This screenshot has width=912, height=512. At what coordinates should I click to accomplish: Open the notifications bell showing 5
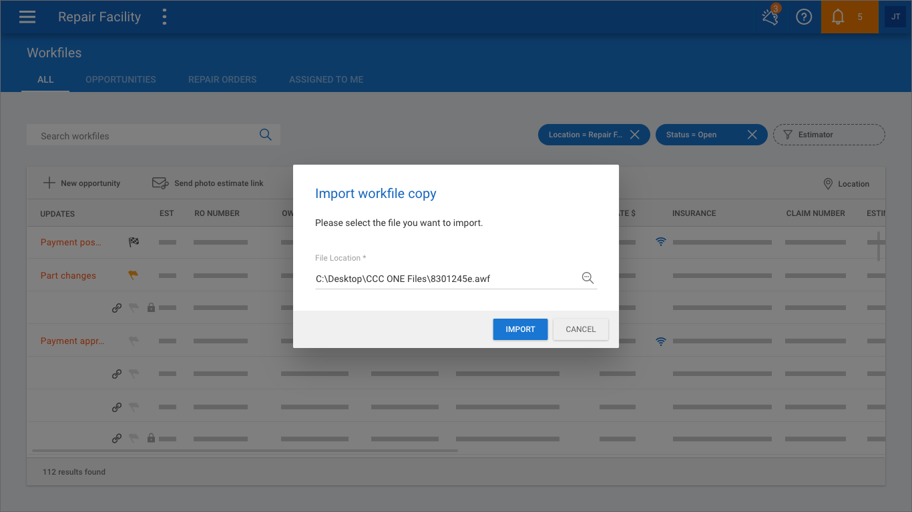pos(849,17)
